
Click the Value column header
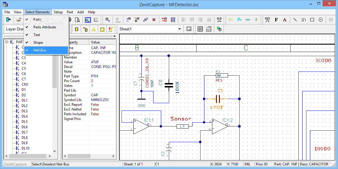click(103, 42)
